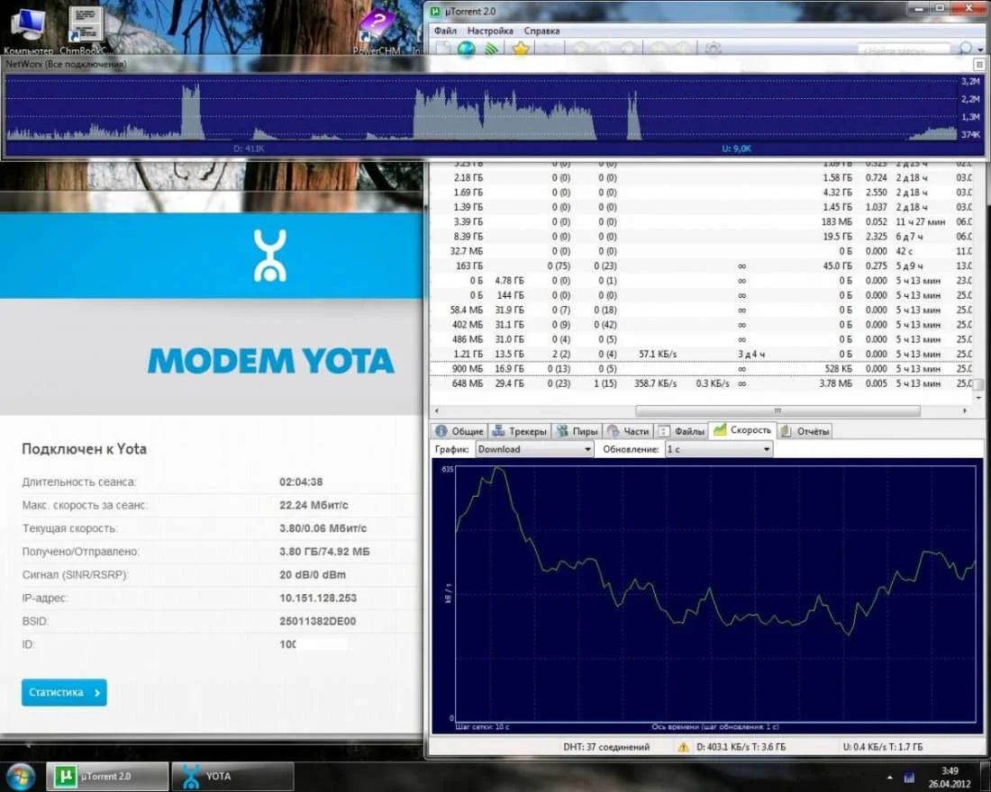The width and height of the screenshot is (991, 792).
Task: Click the greyed Pause torrent toolbar icon
Action: pyautogui.click(x=605, y=49)
